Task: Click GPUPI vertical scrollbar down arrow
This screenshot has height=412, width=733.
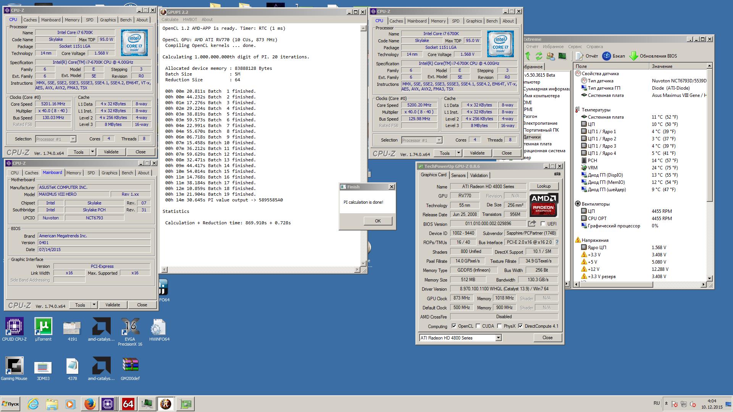Action: pos(363,264)
